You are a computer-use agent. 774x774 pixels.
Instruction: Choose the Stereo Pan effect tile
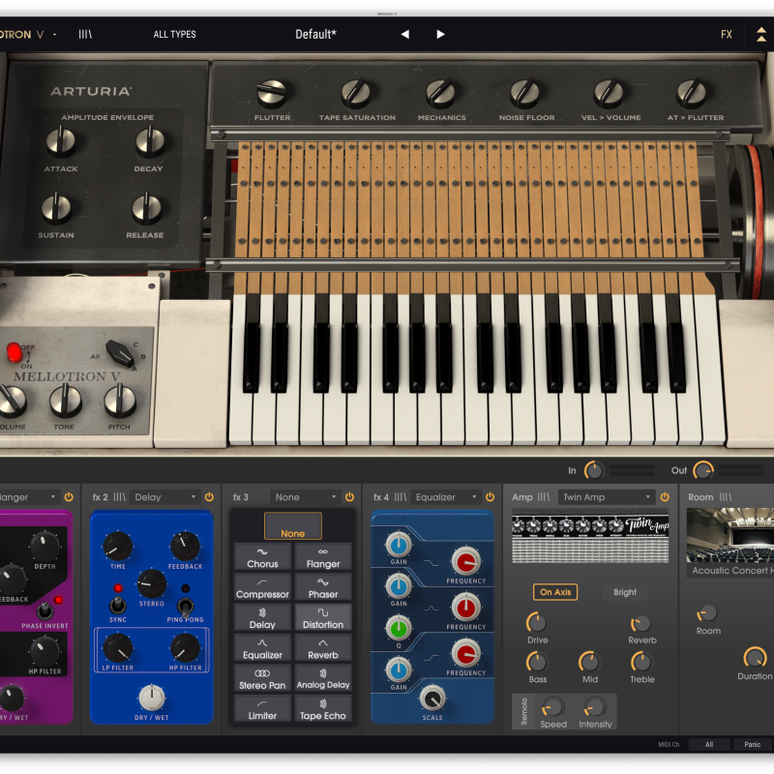click(x=262, y=678)
